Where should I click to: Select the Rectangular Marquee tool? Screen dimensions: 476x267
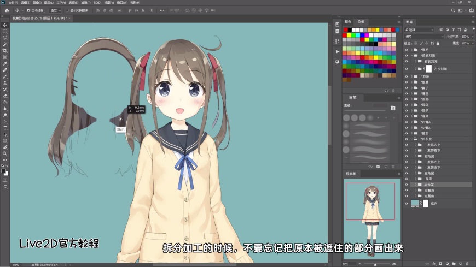pos(5,32)
